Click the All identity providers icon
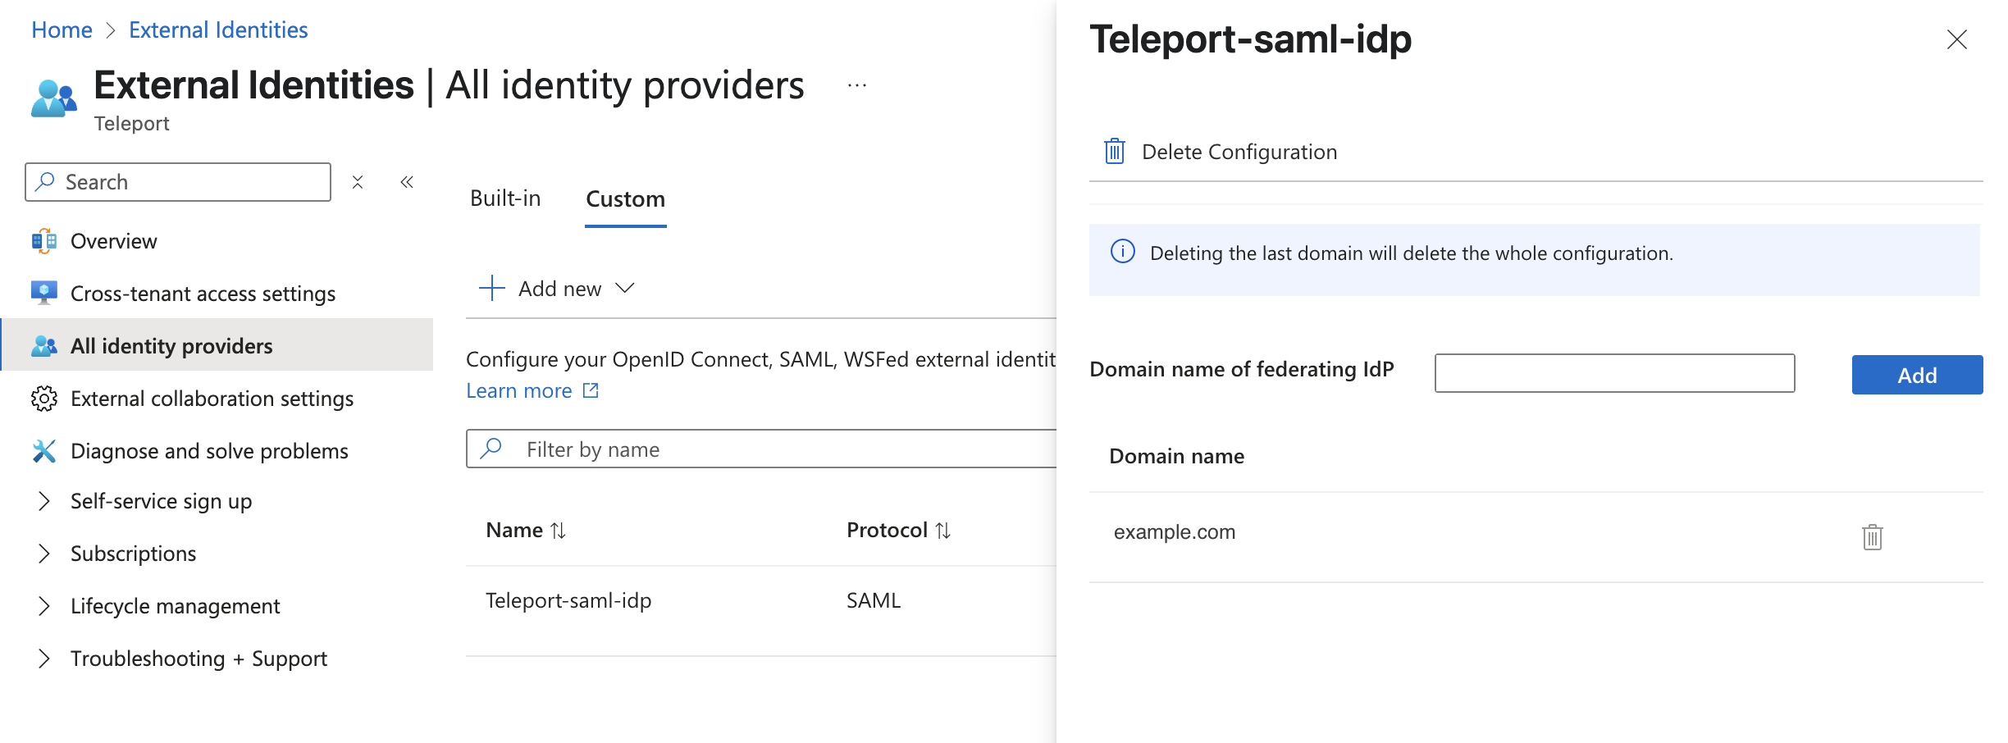The width and height of the screenshot is (2008, 743). tap(44, 345)
